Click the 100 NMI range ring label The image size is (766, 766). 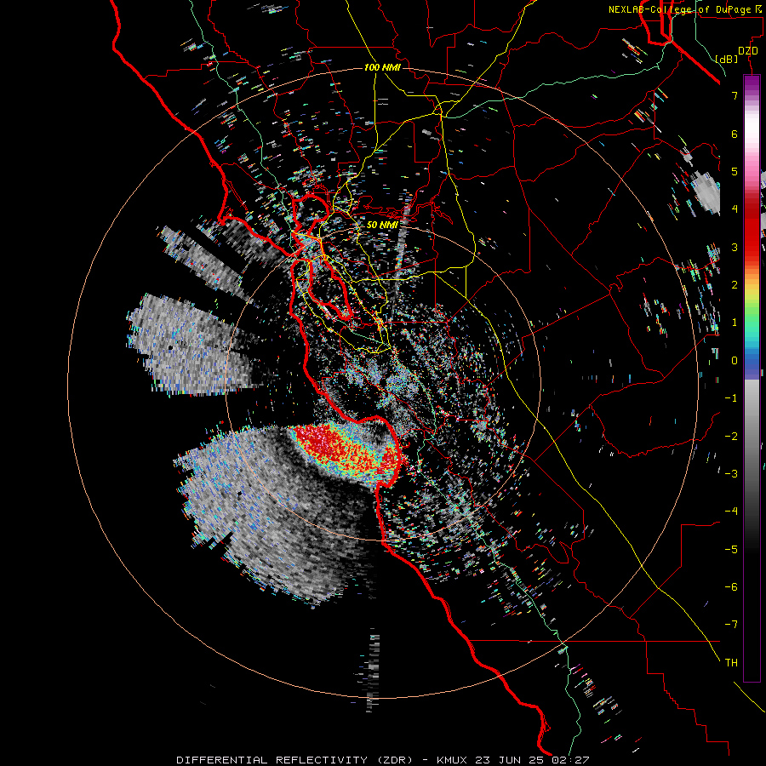[382, 67]
